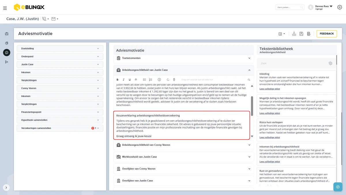This screenshot has height=195, width=346.
Task: Focus the Klant zoeken search field
Action: pos(290,7)
